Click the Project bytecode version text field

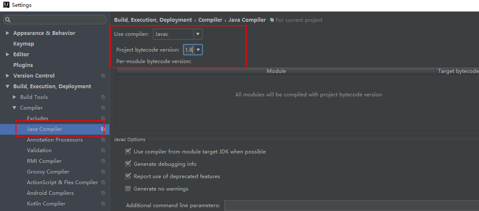tap(189, 49)
